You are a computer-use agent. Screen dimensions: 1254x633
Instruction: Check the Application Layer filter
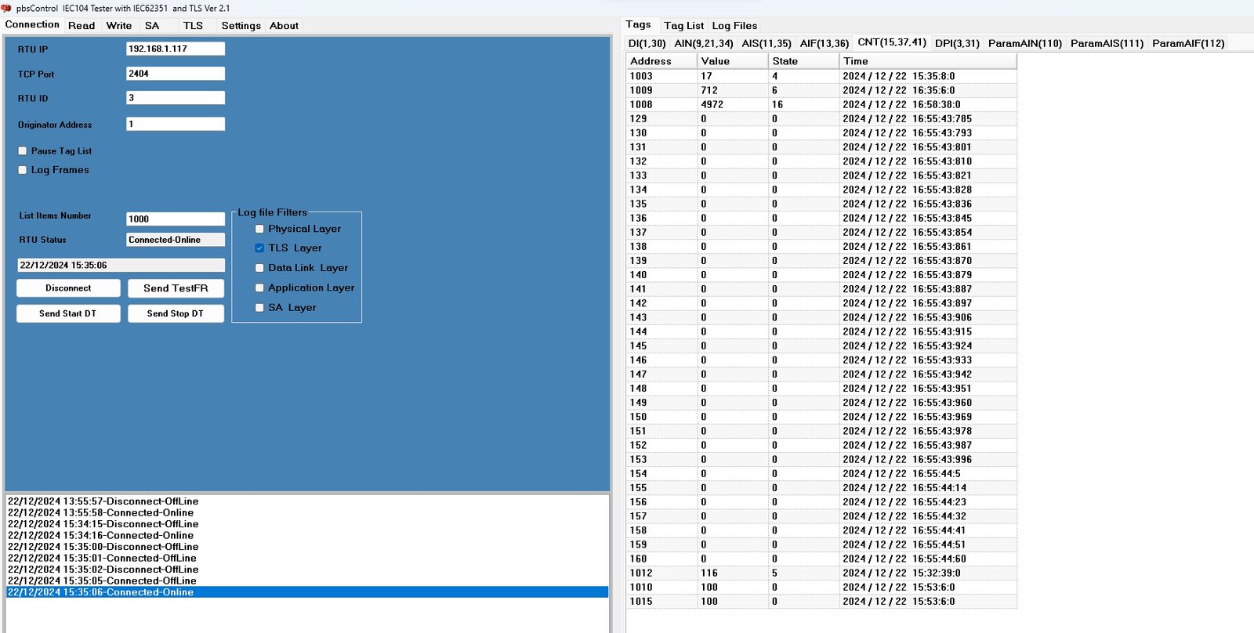(x=259, y=288)
